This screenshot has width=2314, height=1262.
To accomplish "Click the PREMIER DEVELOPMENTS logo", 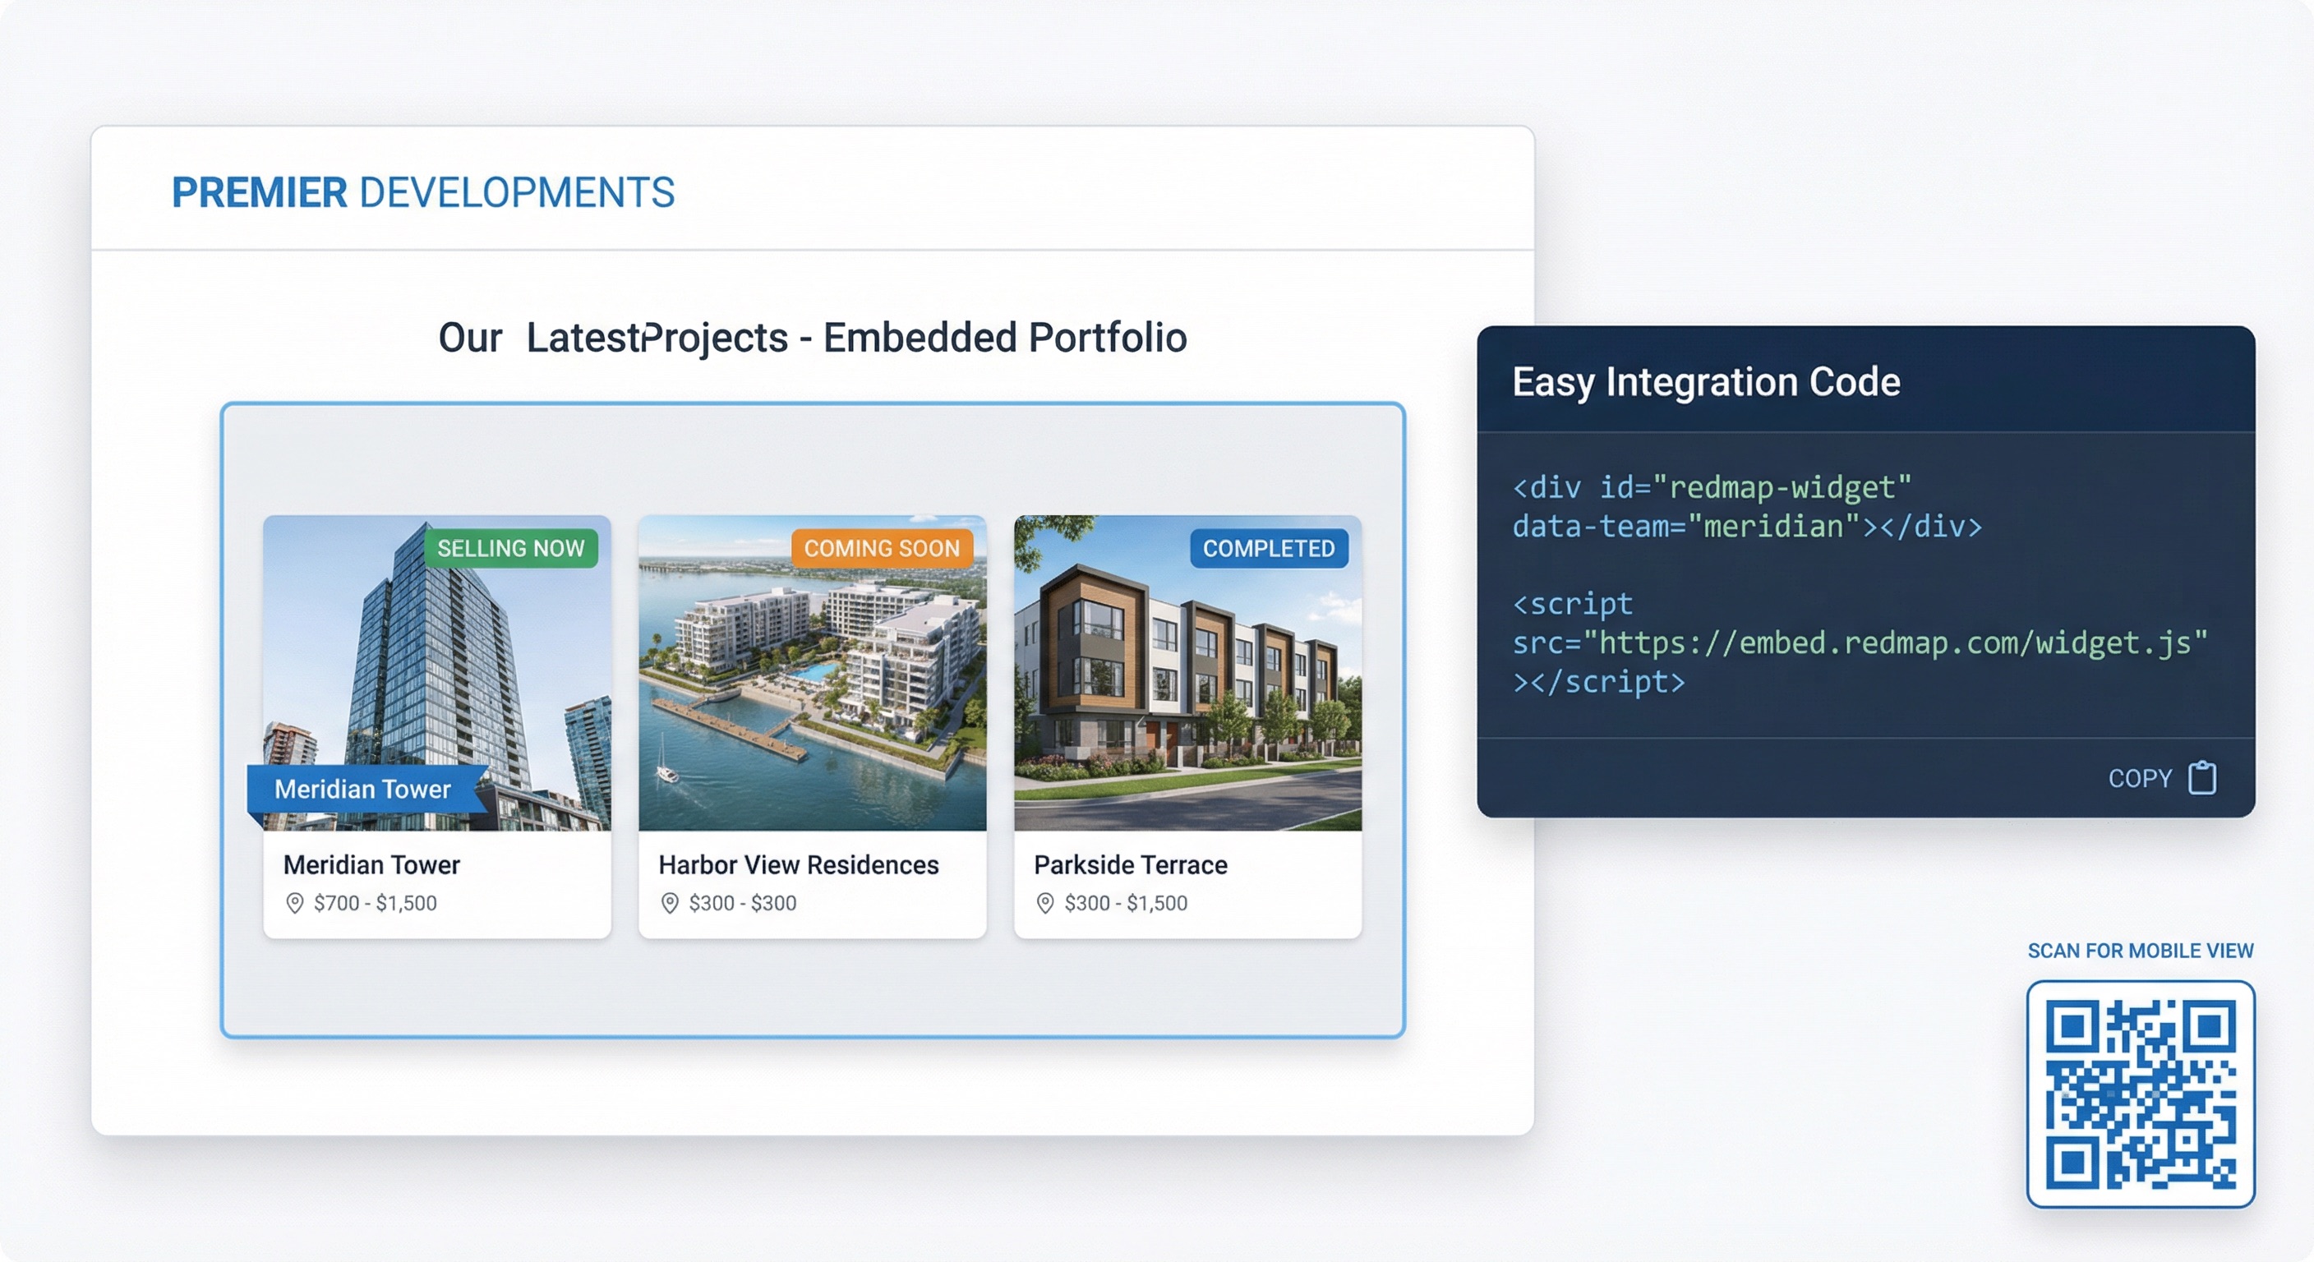I will [423, 192].
